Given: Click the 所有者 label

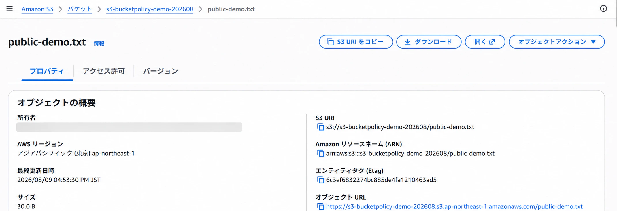Looking at the screenshot, I should click(27, 118).
